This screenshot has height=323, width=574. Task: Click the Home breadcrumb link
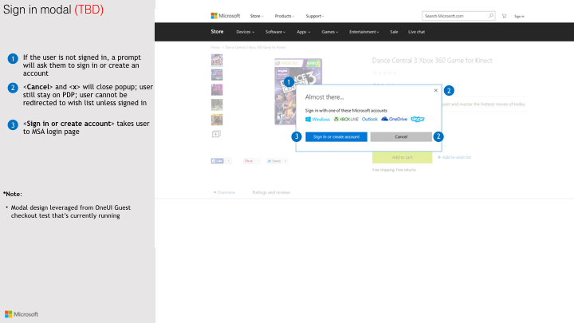215,47
